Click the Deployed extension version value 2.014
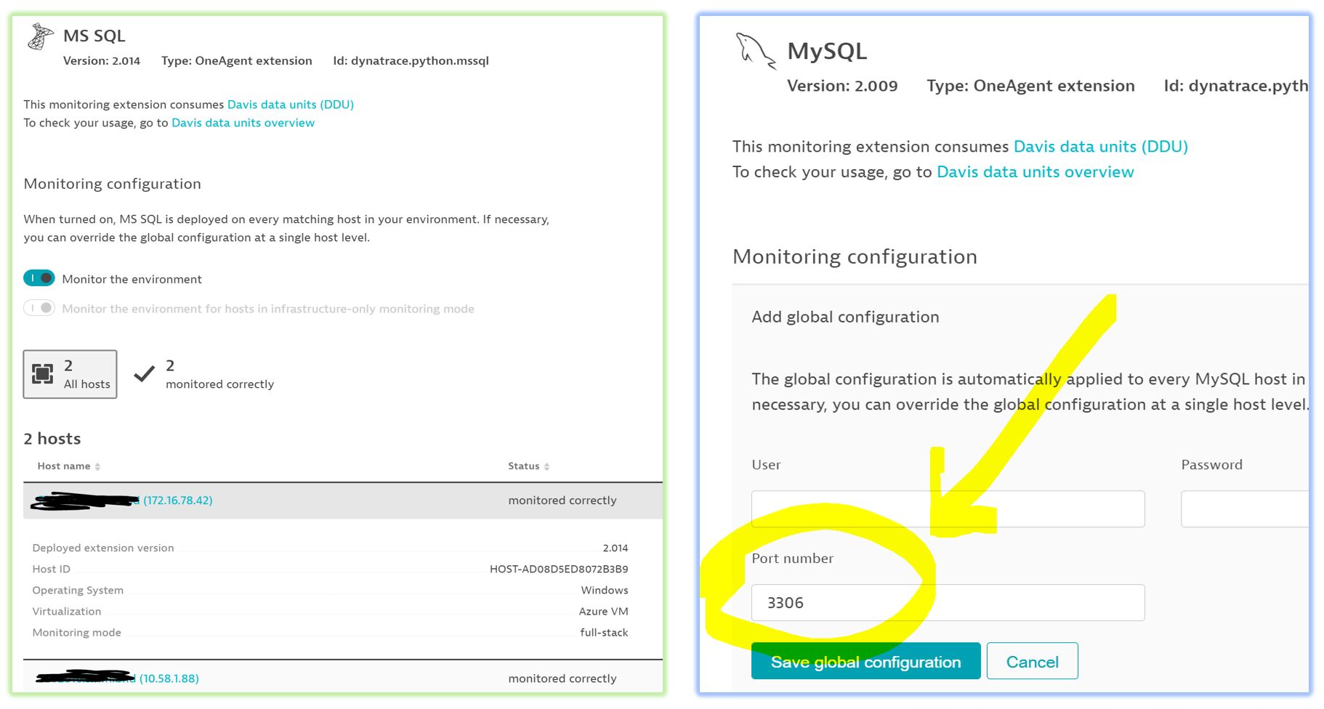 pyautogui.click(x=615, y=548)
